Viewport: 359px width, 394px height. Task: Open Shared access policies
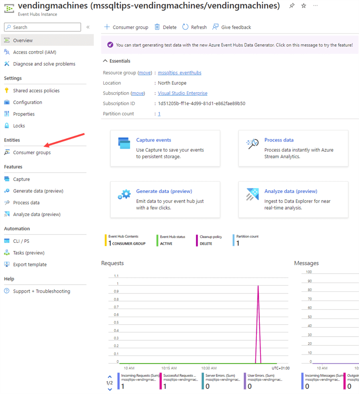[x=36, y=91]
